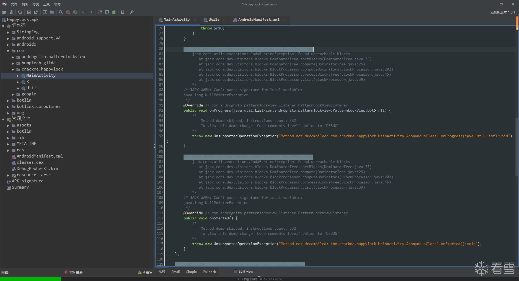Image resolution: width=519 pixels, height=281 pixels.
Task: Open AndroidManifest.xml in the file tree
Action: [39, 156]
